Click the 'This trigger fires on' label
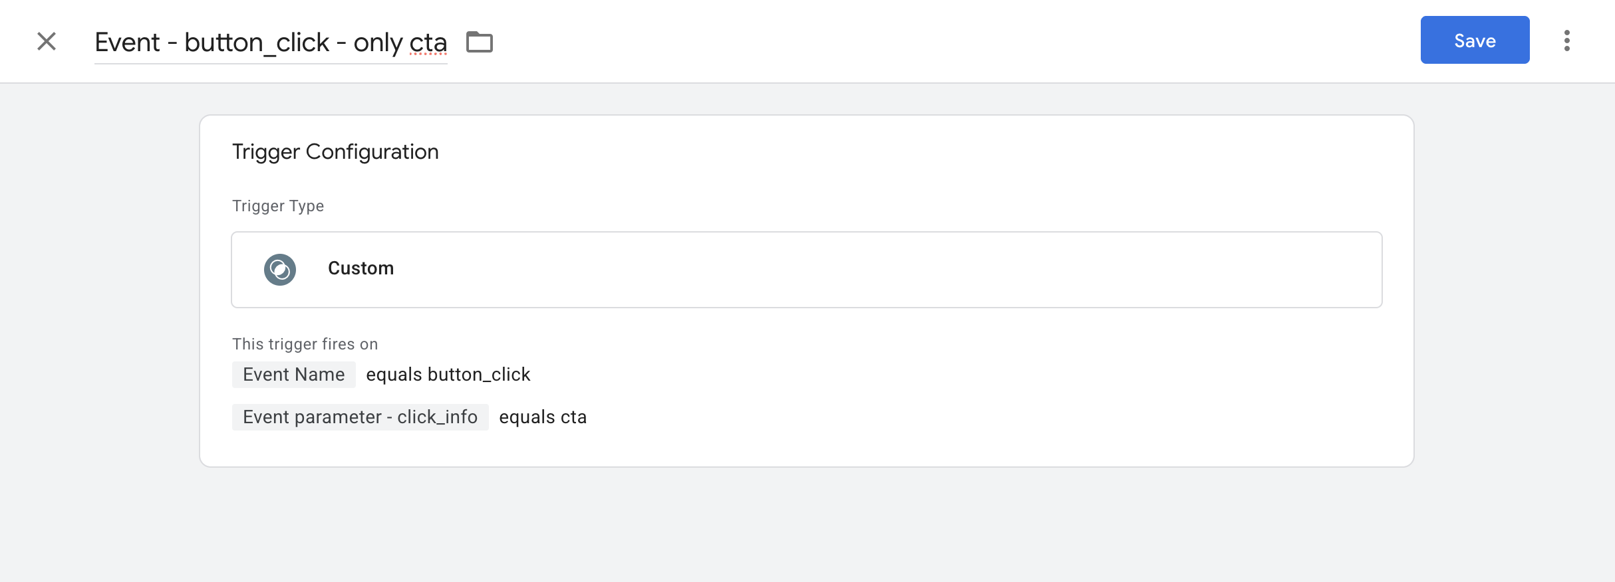The width and height of the screenshot is (1615, 582). tap(305, 344)
